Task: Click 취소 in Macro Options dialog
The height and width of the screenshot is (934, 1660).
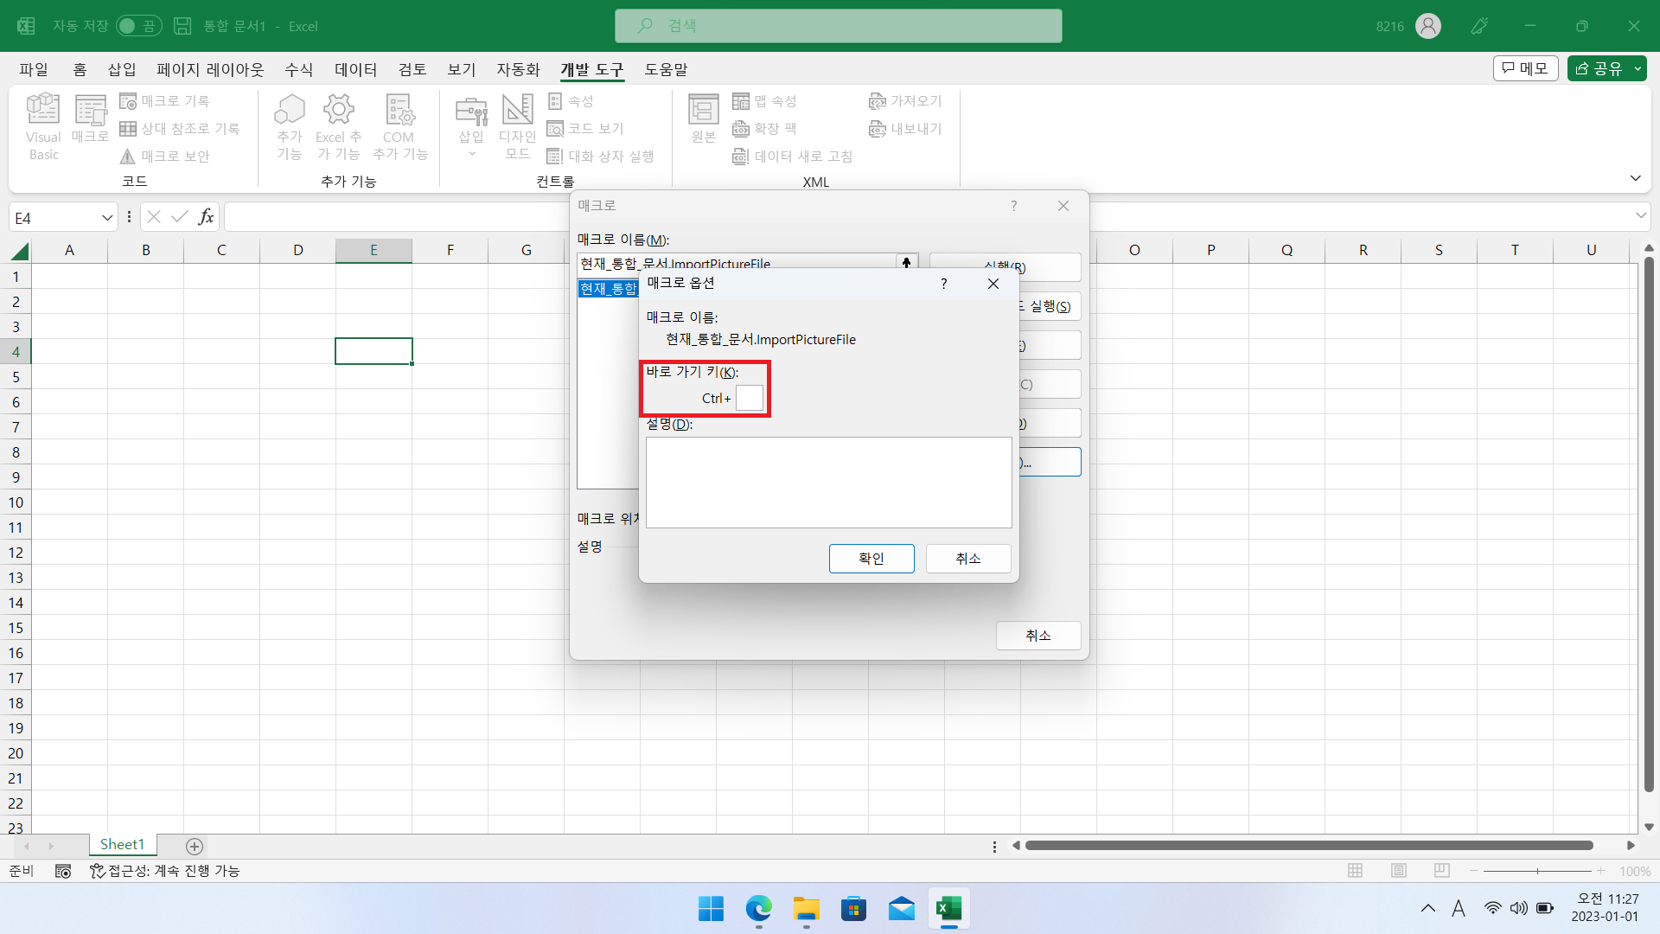Action: [x=967, y=559]
